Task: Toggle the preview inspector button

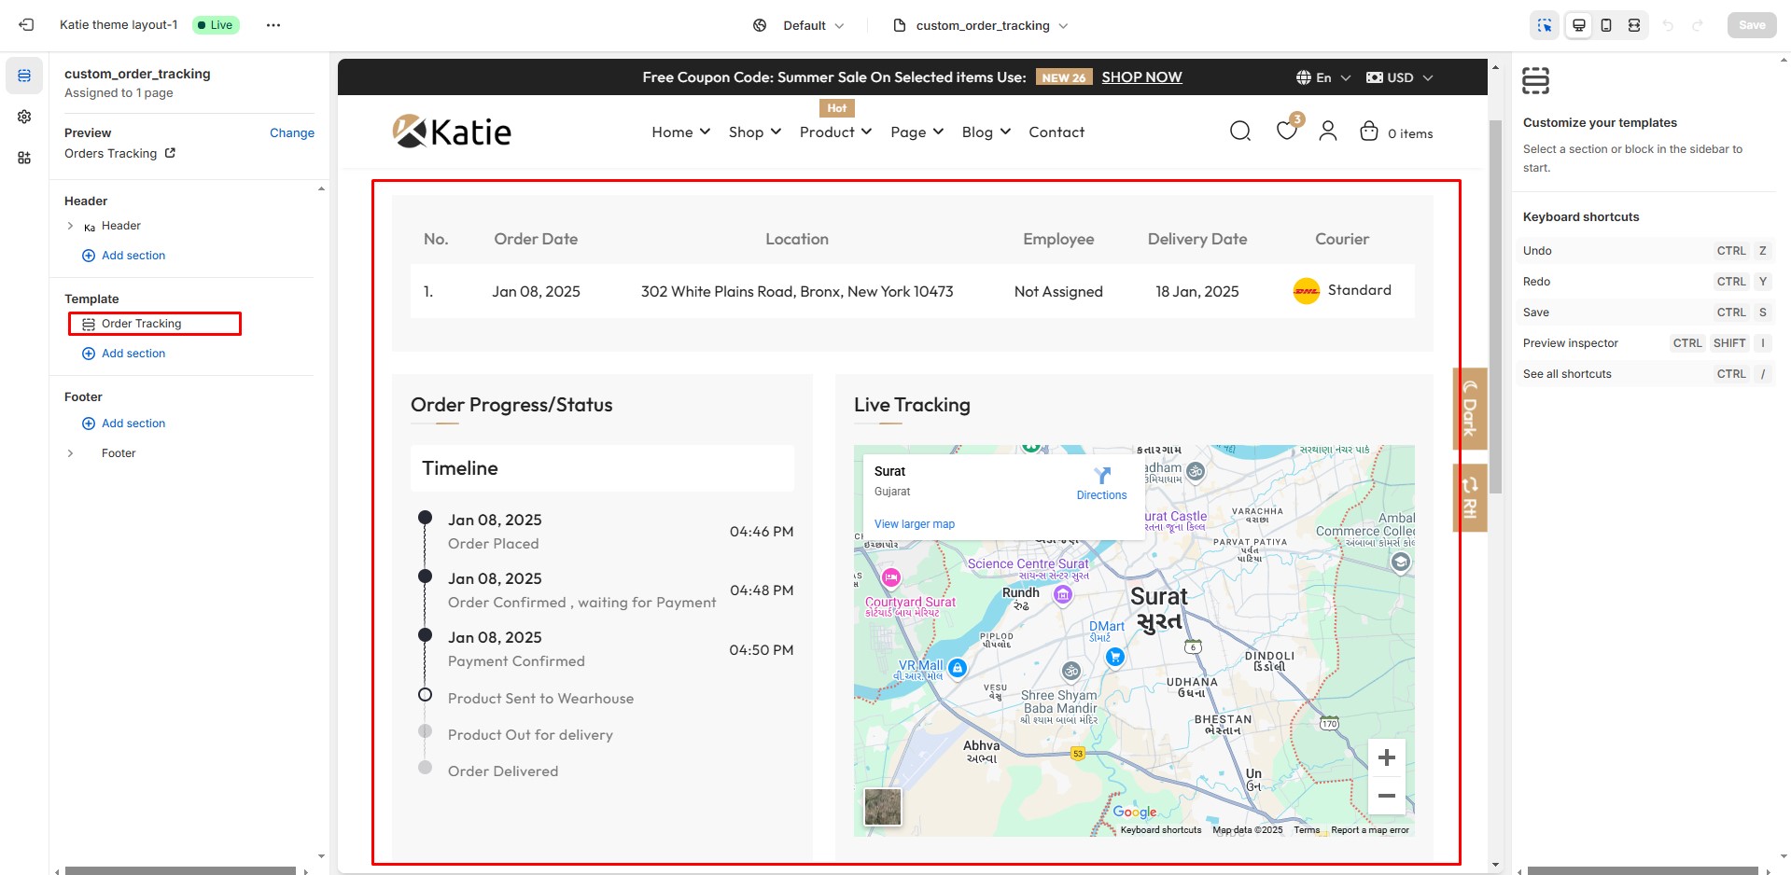Action: (x=1545, y=25)
